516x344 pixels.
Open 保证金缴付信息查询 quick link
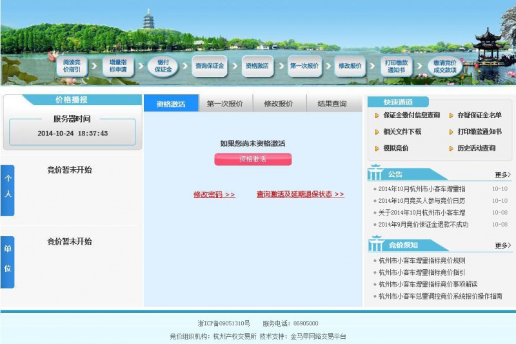tap(411, 116)
